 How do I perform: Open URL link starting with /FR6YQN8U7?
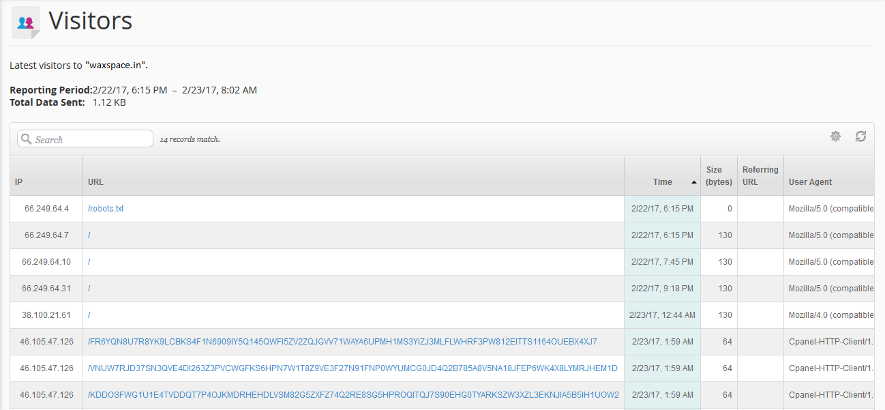(342, 342)
